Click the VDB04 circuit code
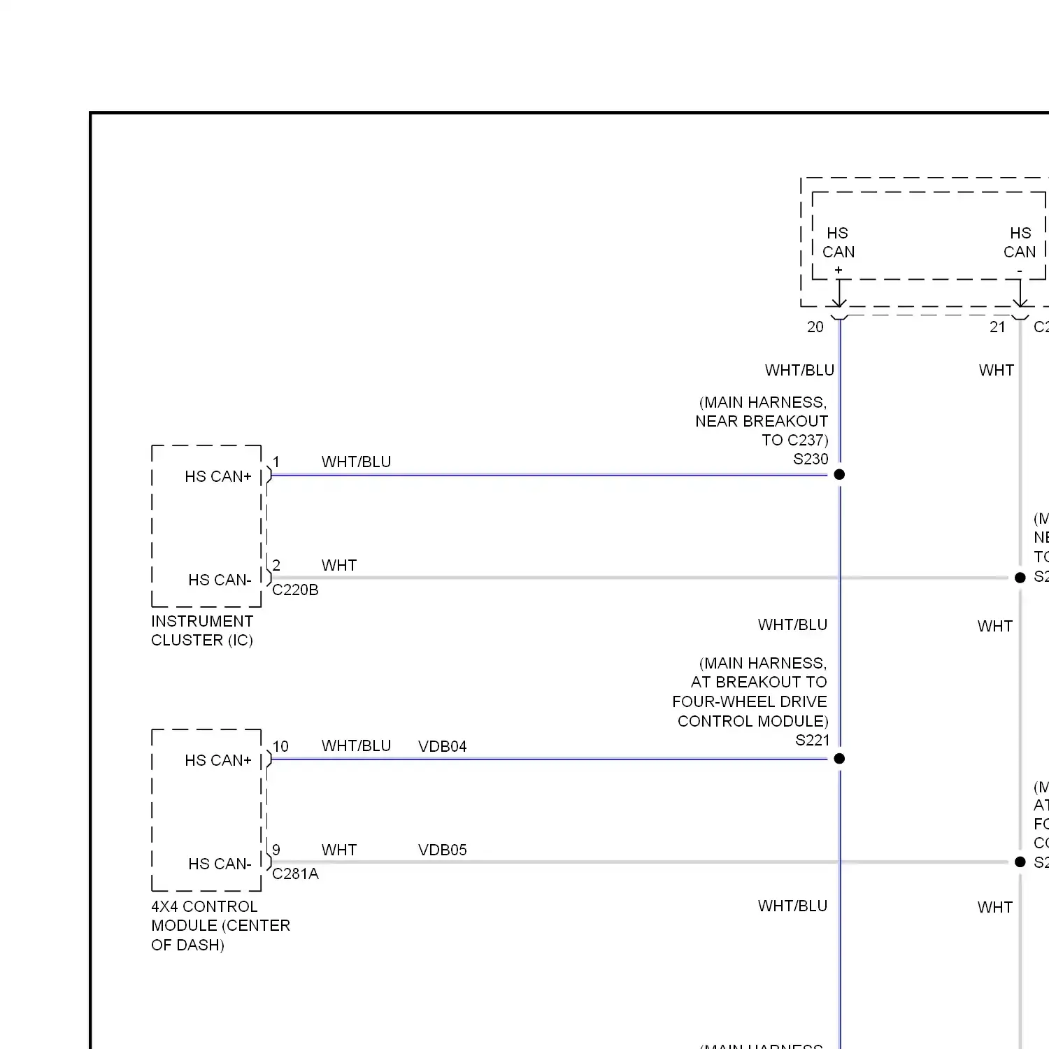The width and height of the screenshot is (1049, 1049). point(442,747)
